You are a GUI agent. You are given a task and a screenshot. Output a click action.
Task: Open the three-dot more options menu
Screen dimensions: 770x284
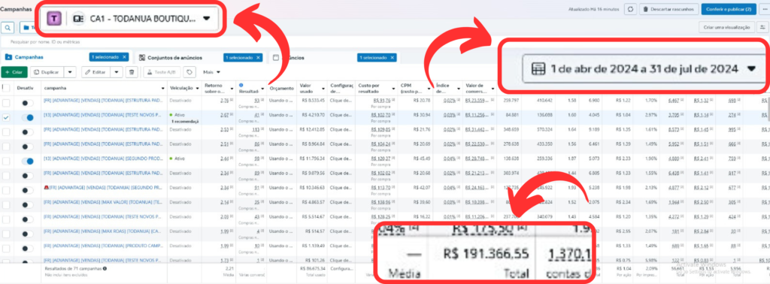[x=763, y=9]
